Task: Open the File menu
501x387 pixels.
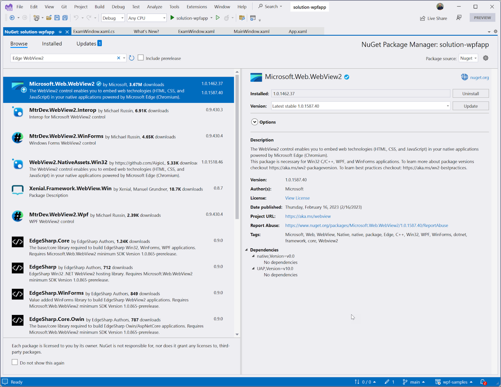Action: click(20, 7)
